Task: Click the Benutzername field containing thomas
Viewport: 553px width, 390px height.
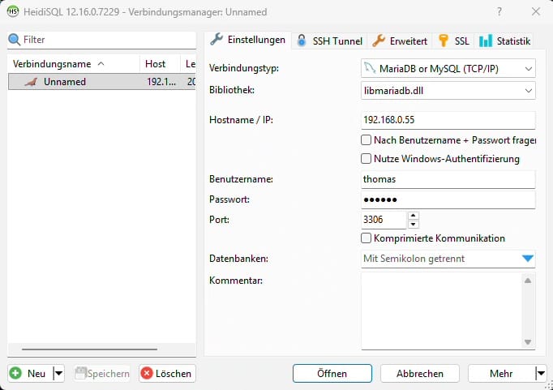Action: pyautogui.click(x=448, y=179)
